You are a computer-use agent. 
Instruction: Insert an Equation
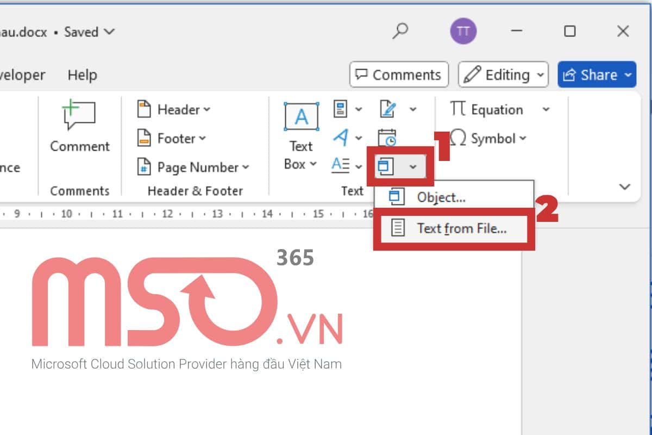[x=486, y=109]
